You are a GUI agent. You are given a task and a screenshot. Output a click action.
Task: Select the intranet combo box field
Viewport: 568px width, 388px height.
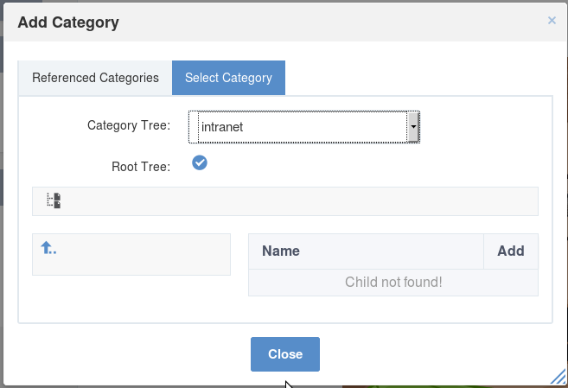[x=304, y=127]
